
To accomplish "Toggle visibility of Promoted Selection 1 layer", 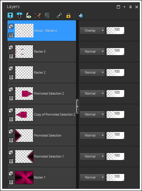I will (11, 161).
